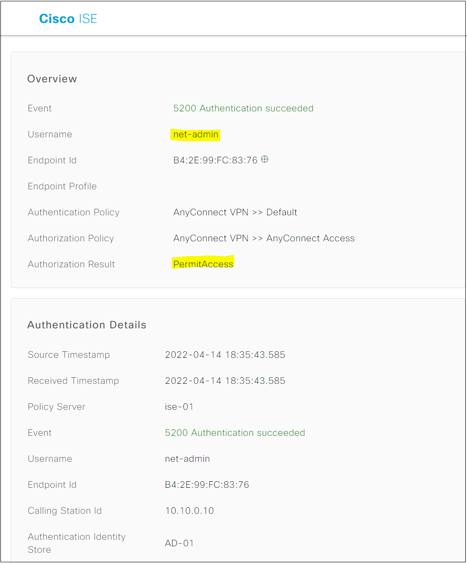This screenshot has height=564, width=467.
Task: Click the Cisco ISE logo
Action: [x=68, y=19]
